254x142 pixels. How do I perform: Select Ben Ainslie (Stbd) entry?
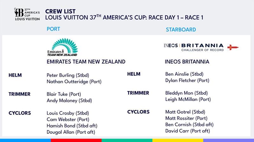coord(184,74)
